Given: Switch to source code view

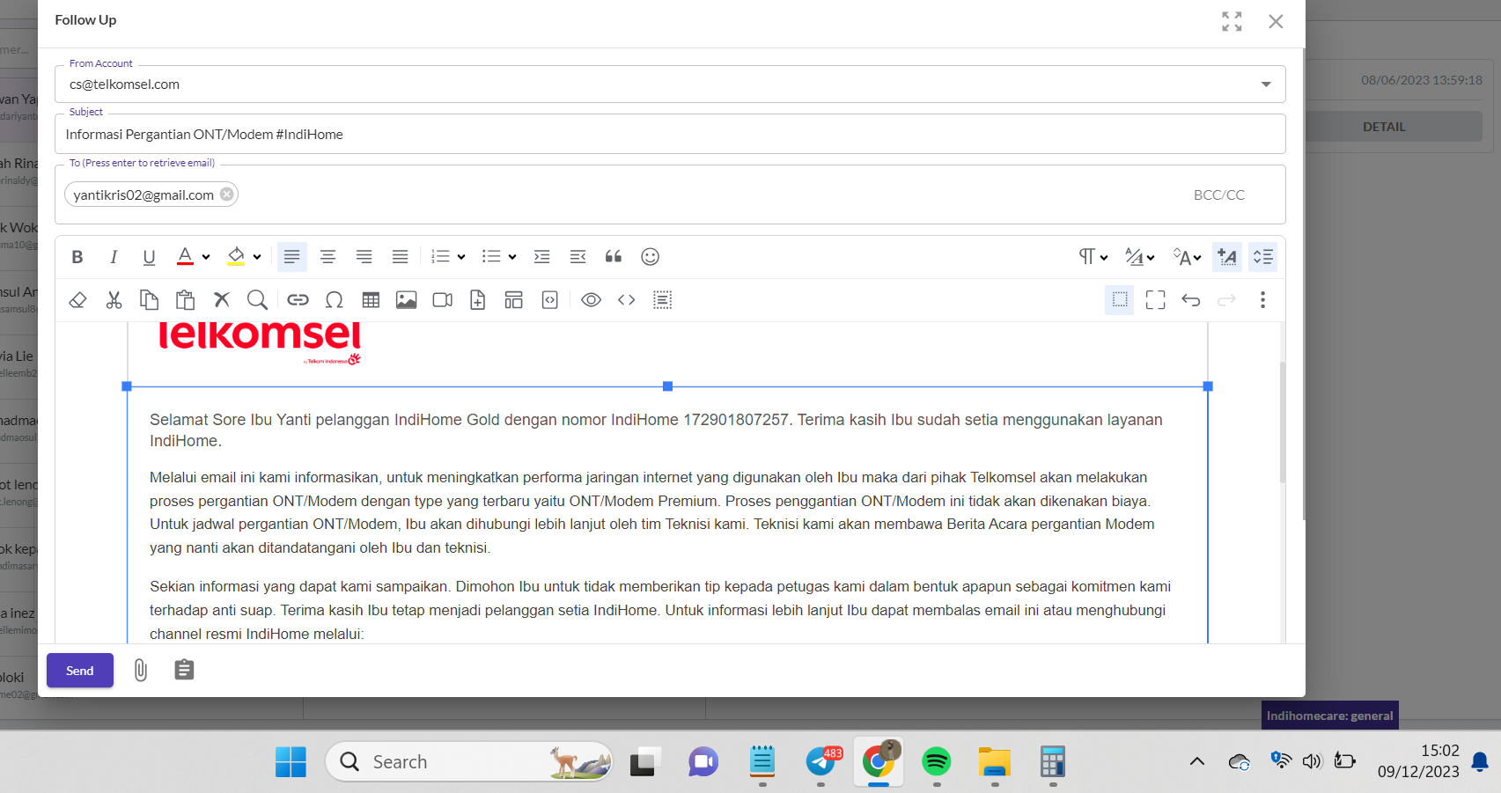Looking at the screenshot, I should click(x=627, y=300).
